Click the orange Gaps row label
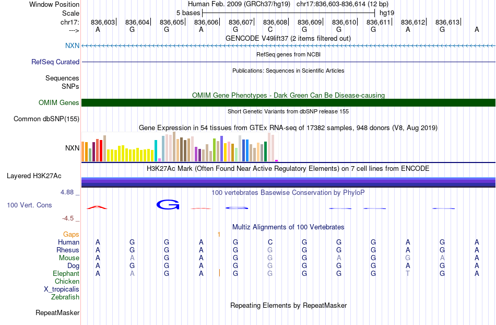 point(71,234)
